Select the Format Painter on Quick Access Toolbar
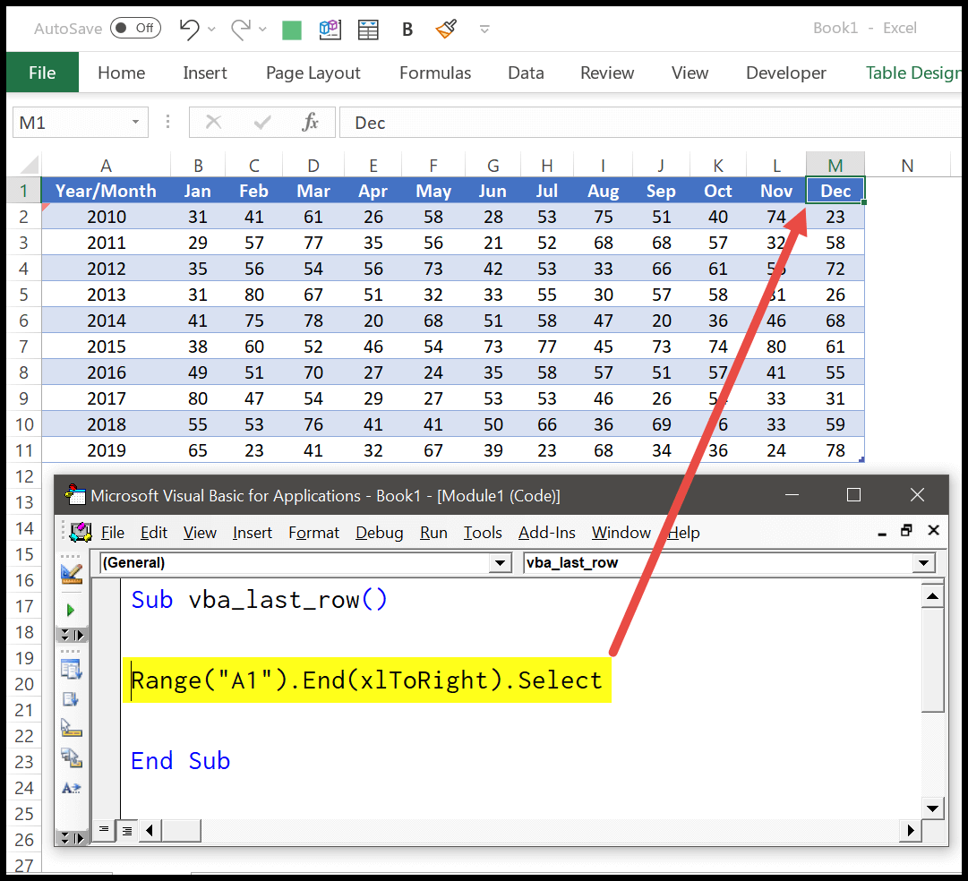 tap(446, 30)
